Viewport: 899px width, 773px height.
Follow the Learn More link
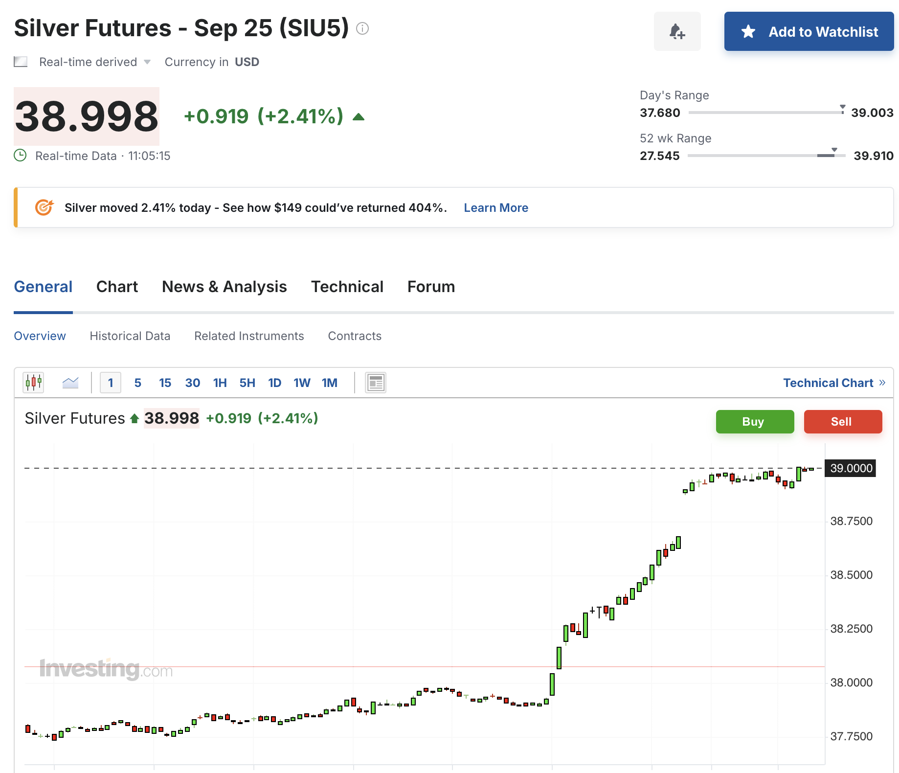point(495,207)
